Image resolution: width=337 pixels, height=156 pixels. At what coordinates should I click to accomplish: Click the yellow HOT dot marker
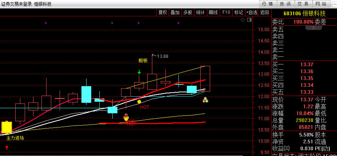pyautogui.click(x=139, y=102)
